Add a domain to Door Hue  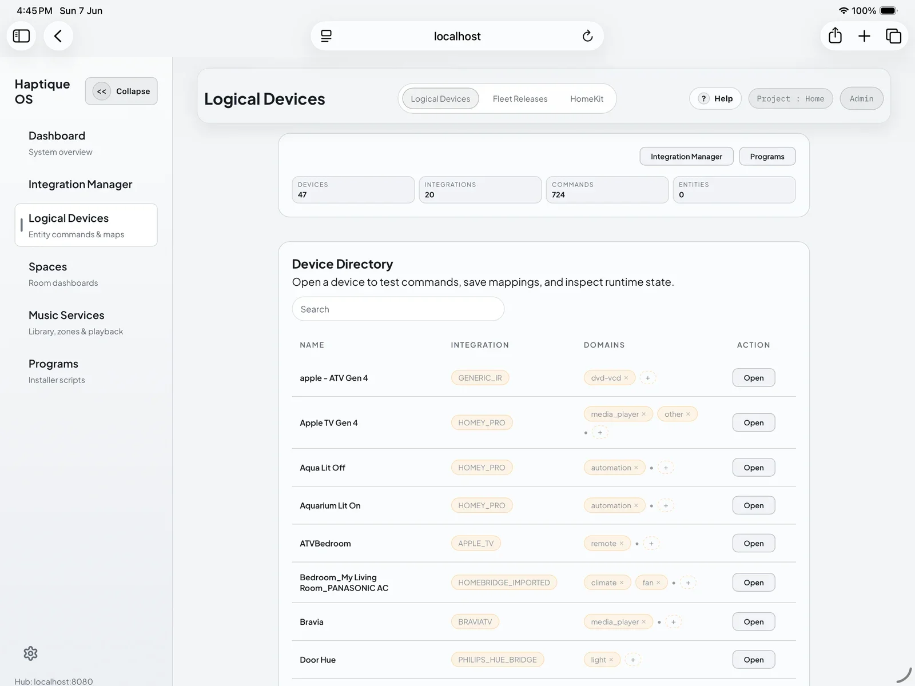(633, 660)
